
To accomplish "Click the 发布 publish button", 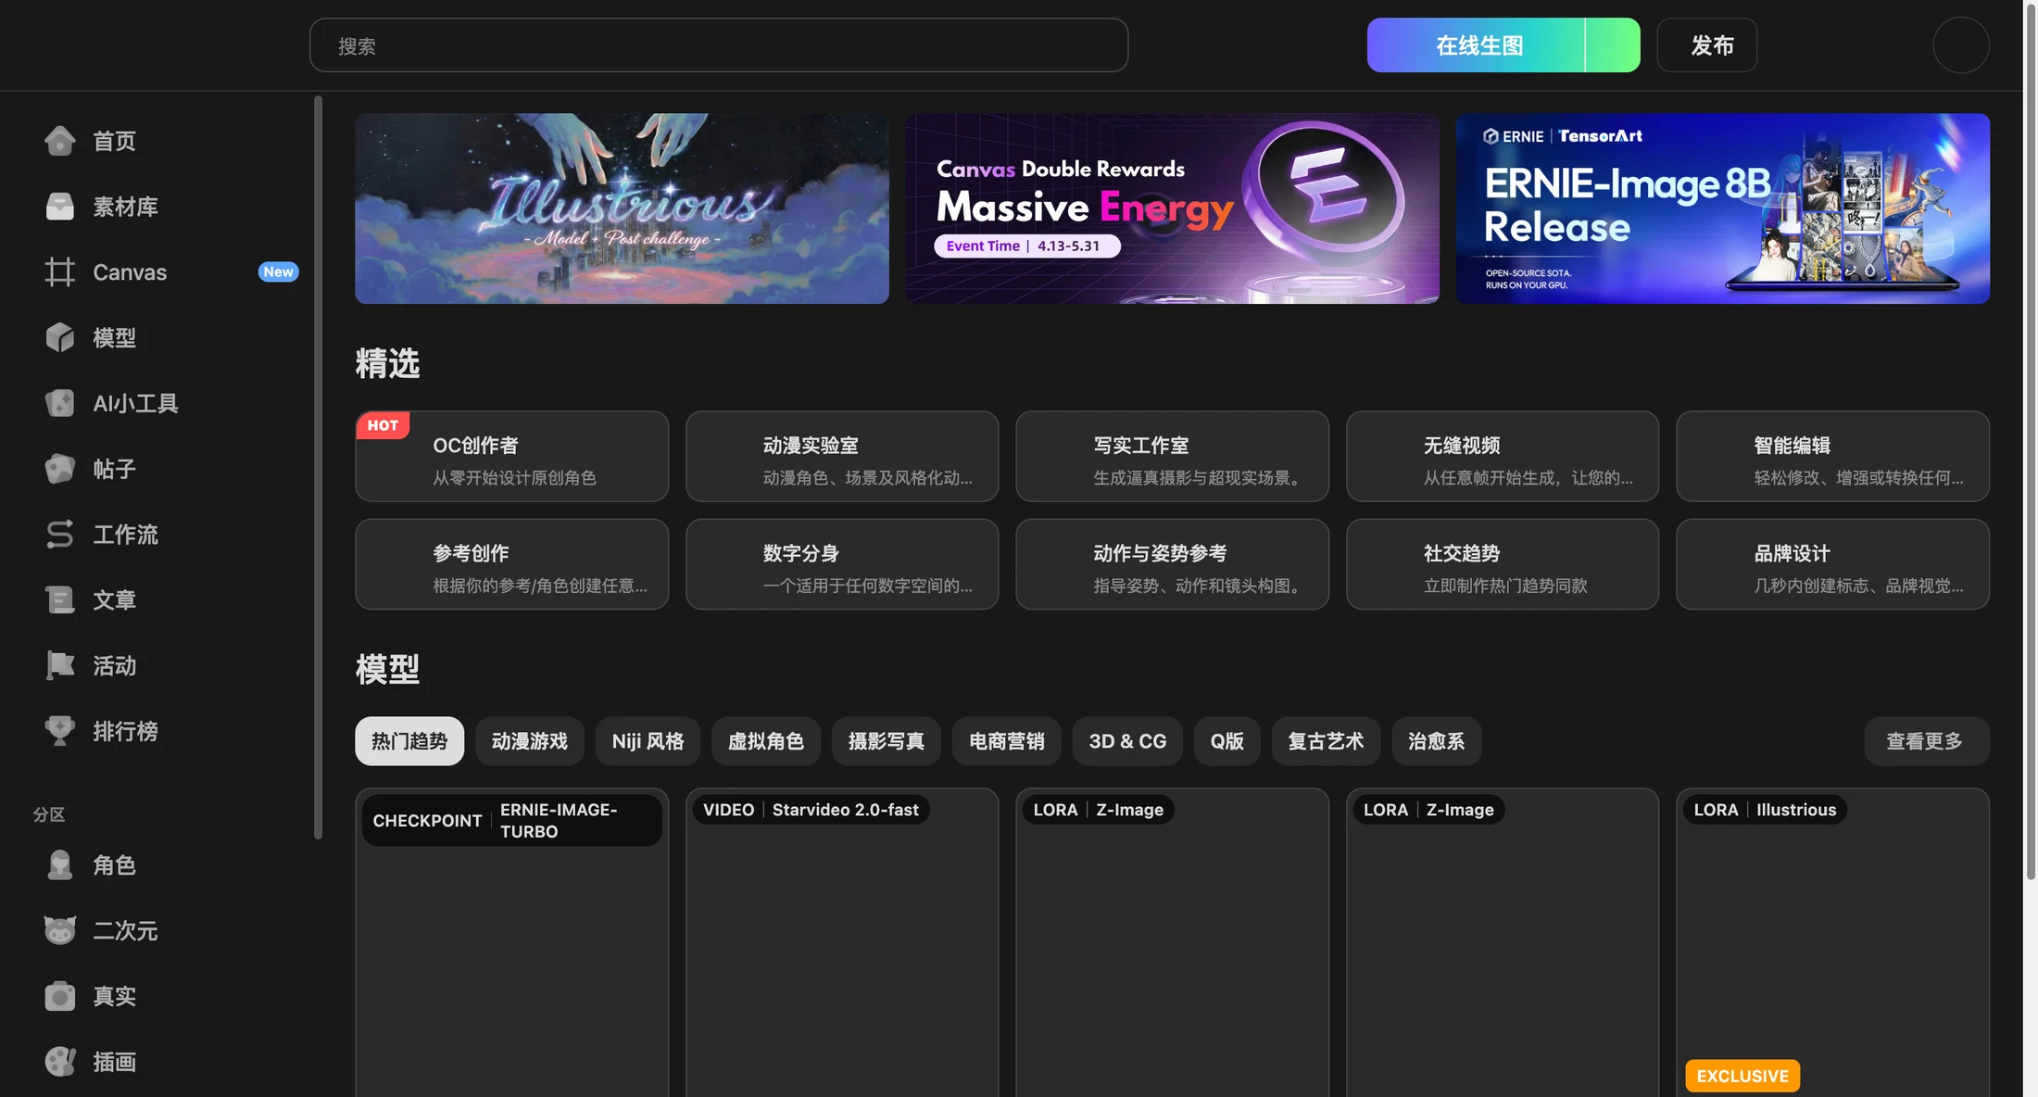I will (1707, 45).
